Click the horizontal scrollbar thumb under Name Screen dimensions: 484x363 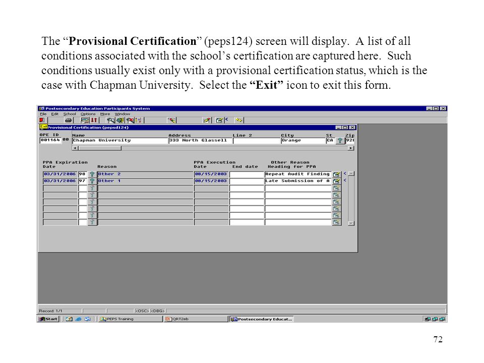click(x=100, y=148)
